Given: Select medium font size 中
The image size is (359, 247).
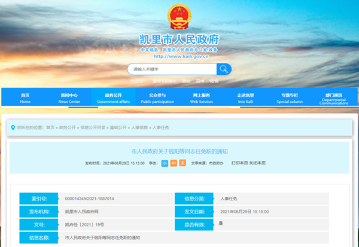Looking at the screenshot, I should [173, 163].
